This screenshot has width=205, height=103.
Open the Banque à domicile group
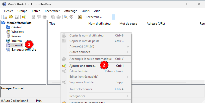pyautogui.click(x=23, y=50)
